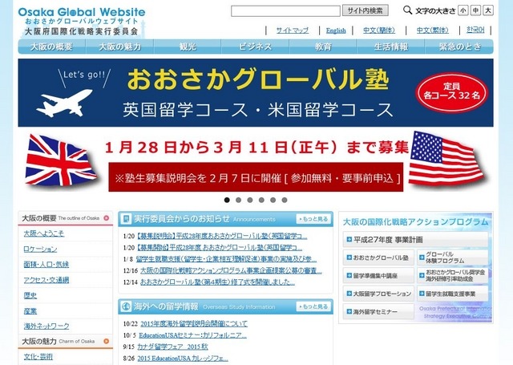Open the 12/16 大阪の国際化戦略 announcement link
The height and width of the screenshot is (365, 513).
pyautogui.click(x=231, y=270)
